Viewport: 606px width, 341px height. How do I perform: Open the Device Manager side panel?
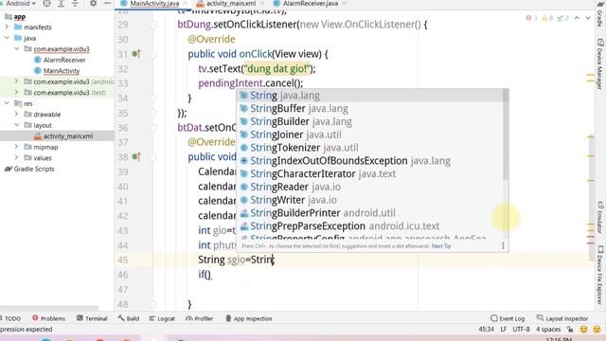point(599,64)
